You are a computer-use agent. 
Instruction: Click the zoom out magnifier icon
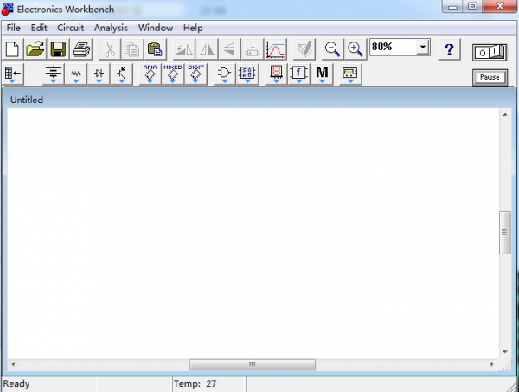coord(332,49)
